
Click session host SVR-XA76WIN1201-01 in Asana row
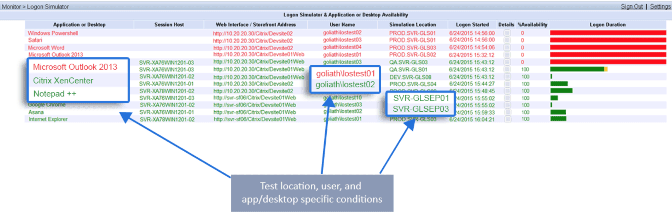pos(167,112)
